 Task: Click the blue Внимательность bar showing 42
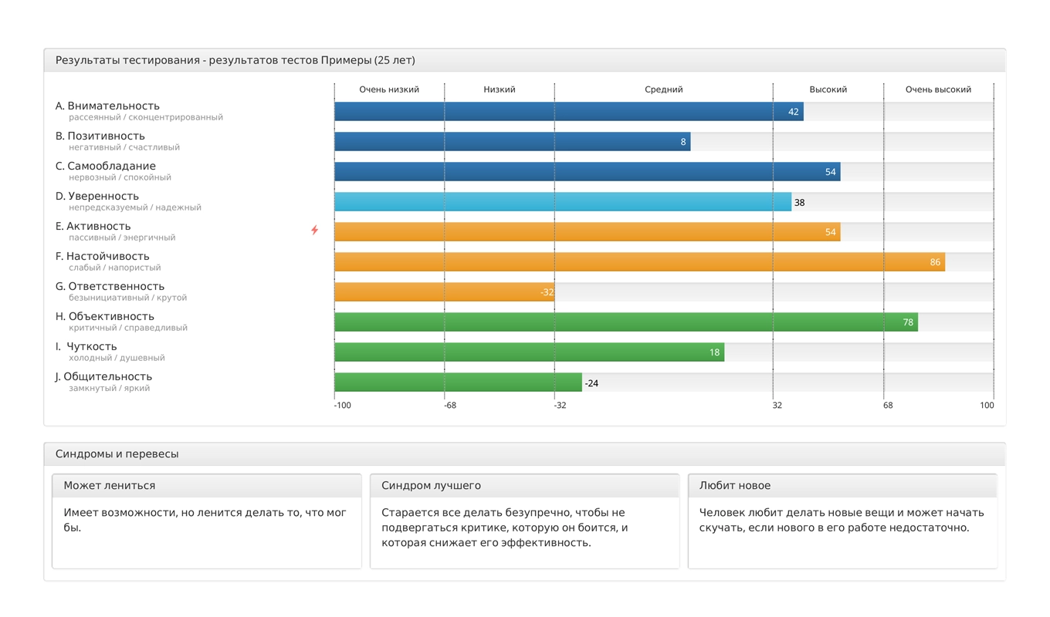point(568,112)
